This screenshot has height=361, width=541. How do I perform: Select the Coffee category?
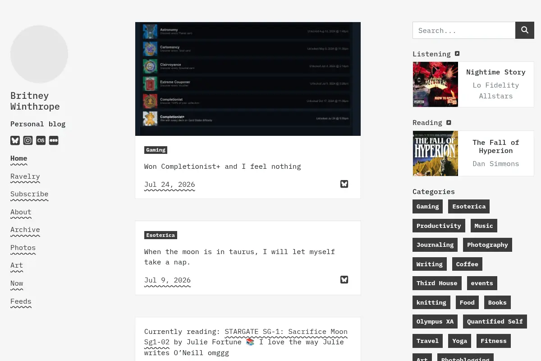click(467, 264)
